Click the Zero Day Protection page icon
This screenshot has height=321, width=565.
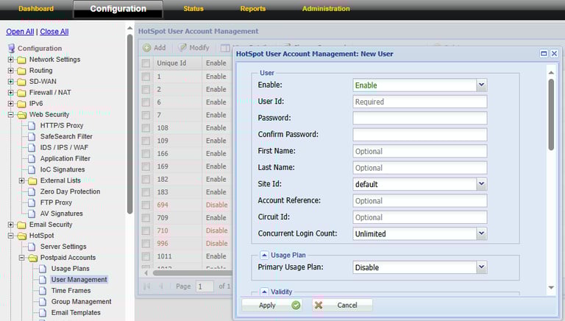(32, 191)
